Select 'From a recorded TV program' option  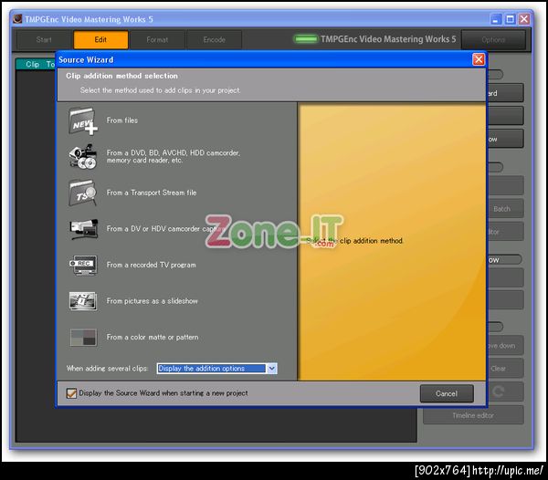(151, 265)
